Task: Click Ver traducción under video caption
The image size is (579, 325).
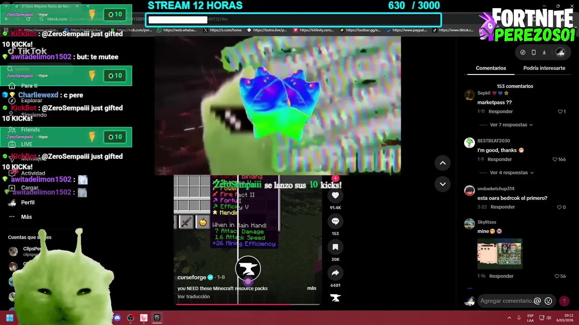Action: click(x=194, y=297)
